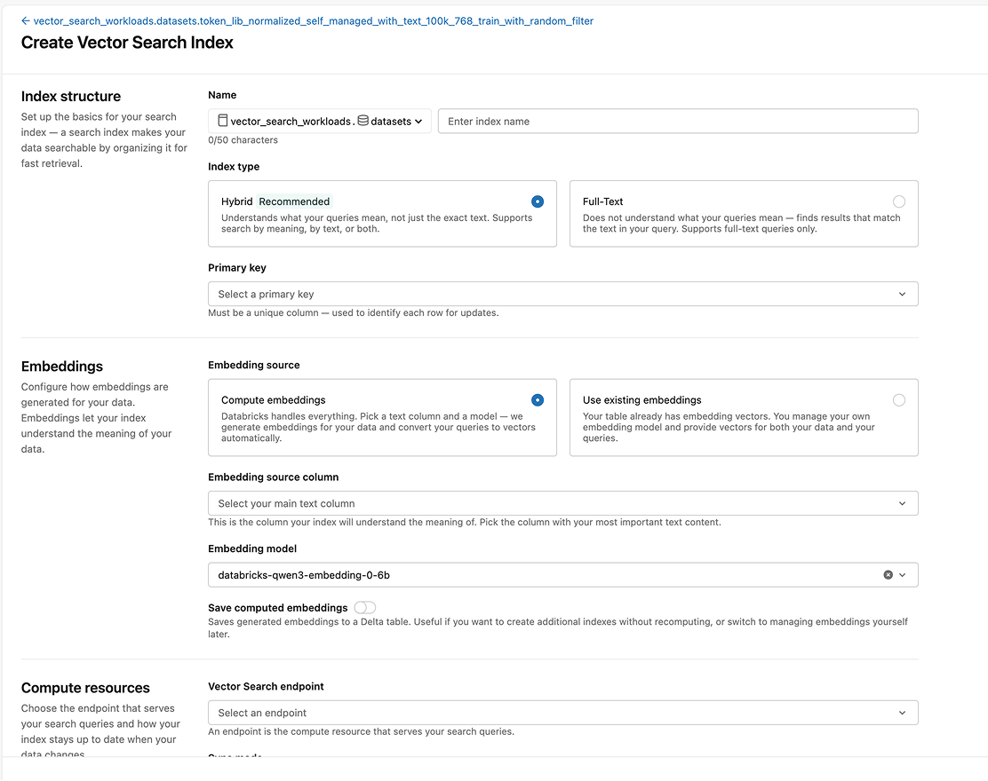Select the Full-Text index type radio button
This screenshot has height=781, width=988.
(x=899, y=201)
